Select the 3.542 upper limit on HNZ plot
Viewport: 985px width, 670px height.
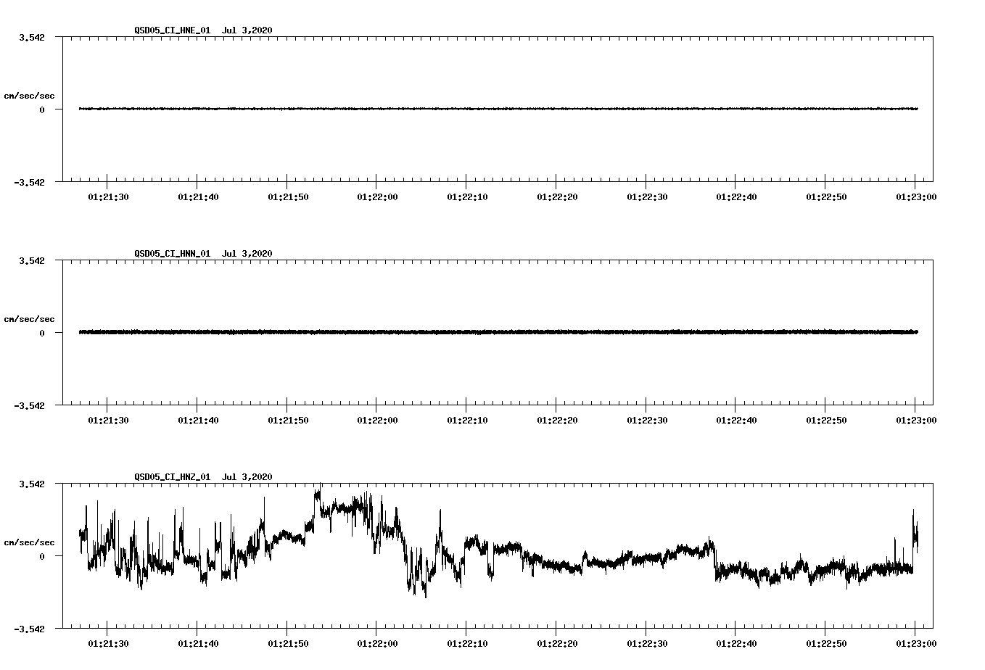click(x=32, y=484)
